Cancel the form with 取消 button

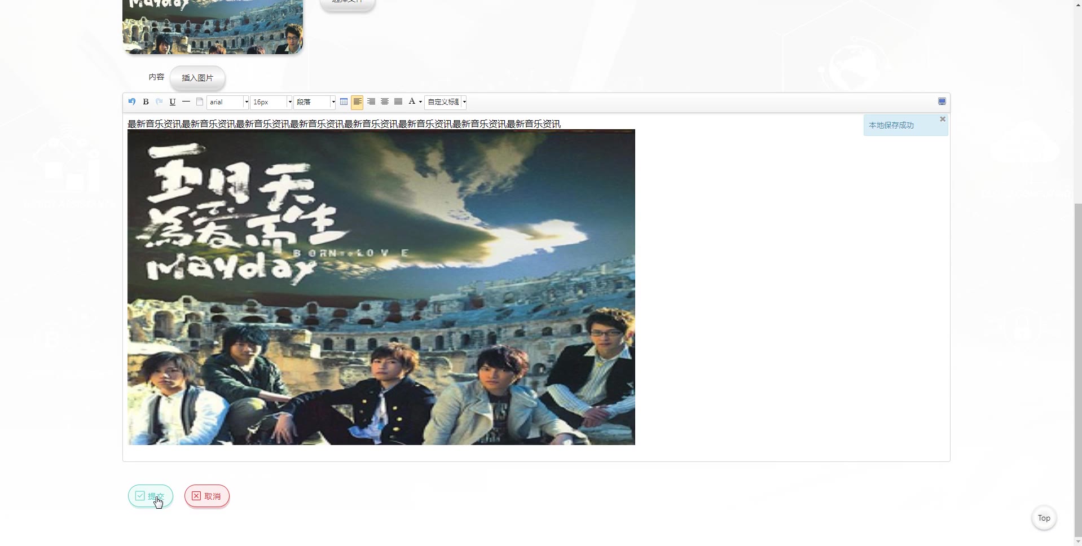coord(207,496)
